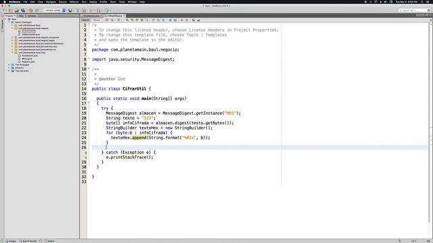Click the Find Selection magnifier icon

[x=127, y=20]
